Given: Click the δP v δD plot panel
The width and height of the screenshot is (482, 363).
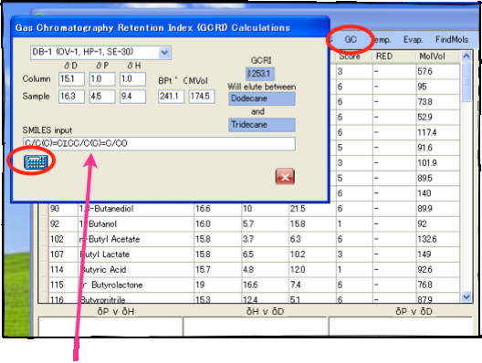Looking at the screenshot, I should click(x=401, y=327).
